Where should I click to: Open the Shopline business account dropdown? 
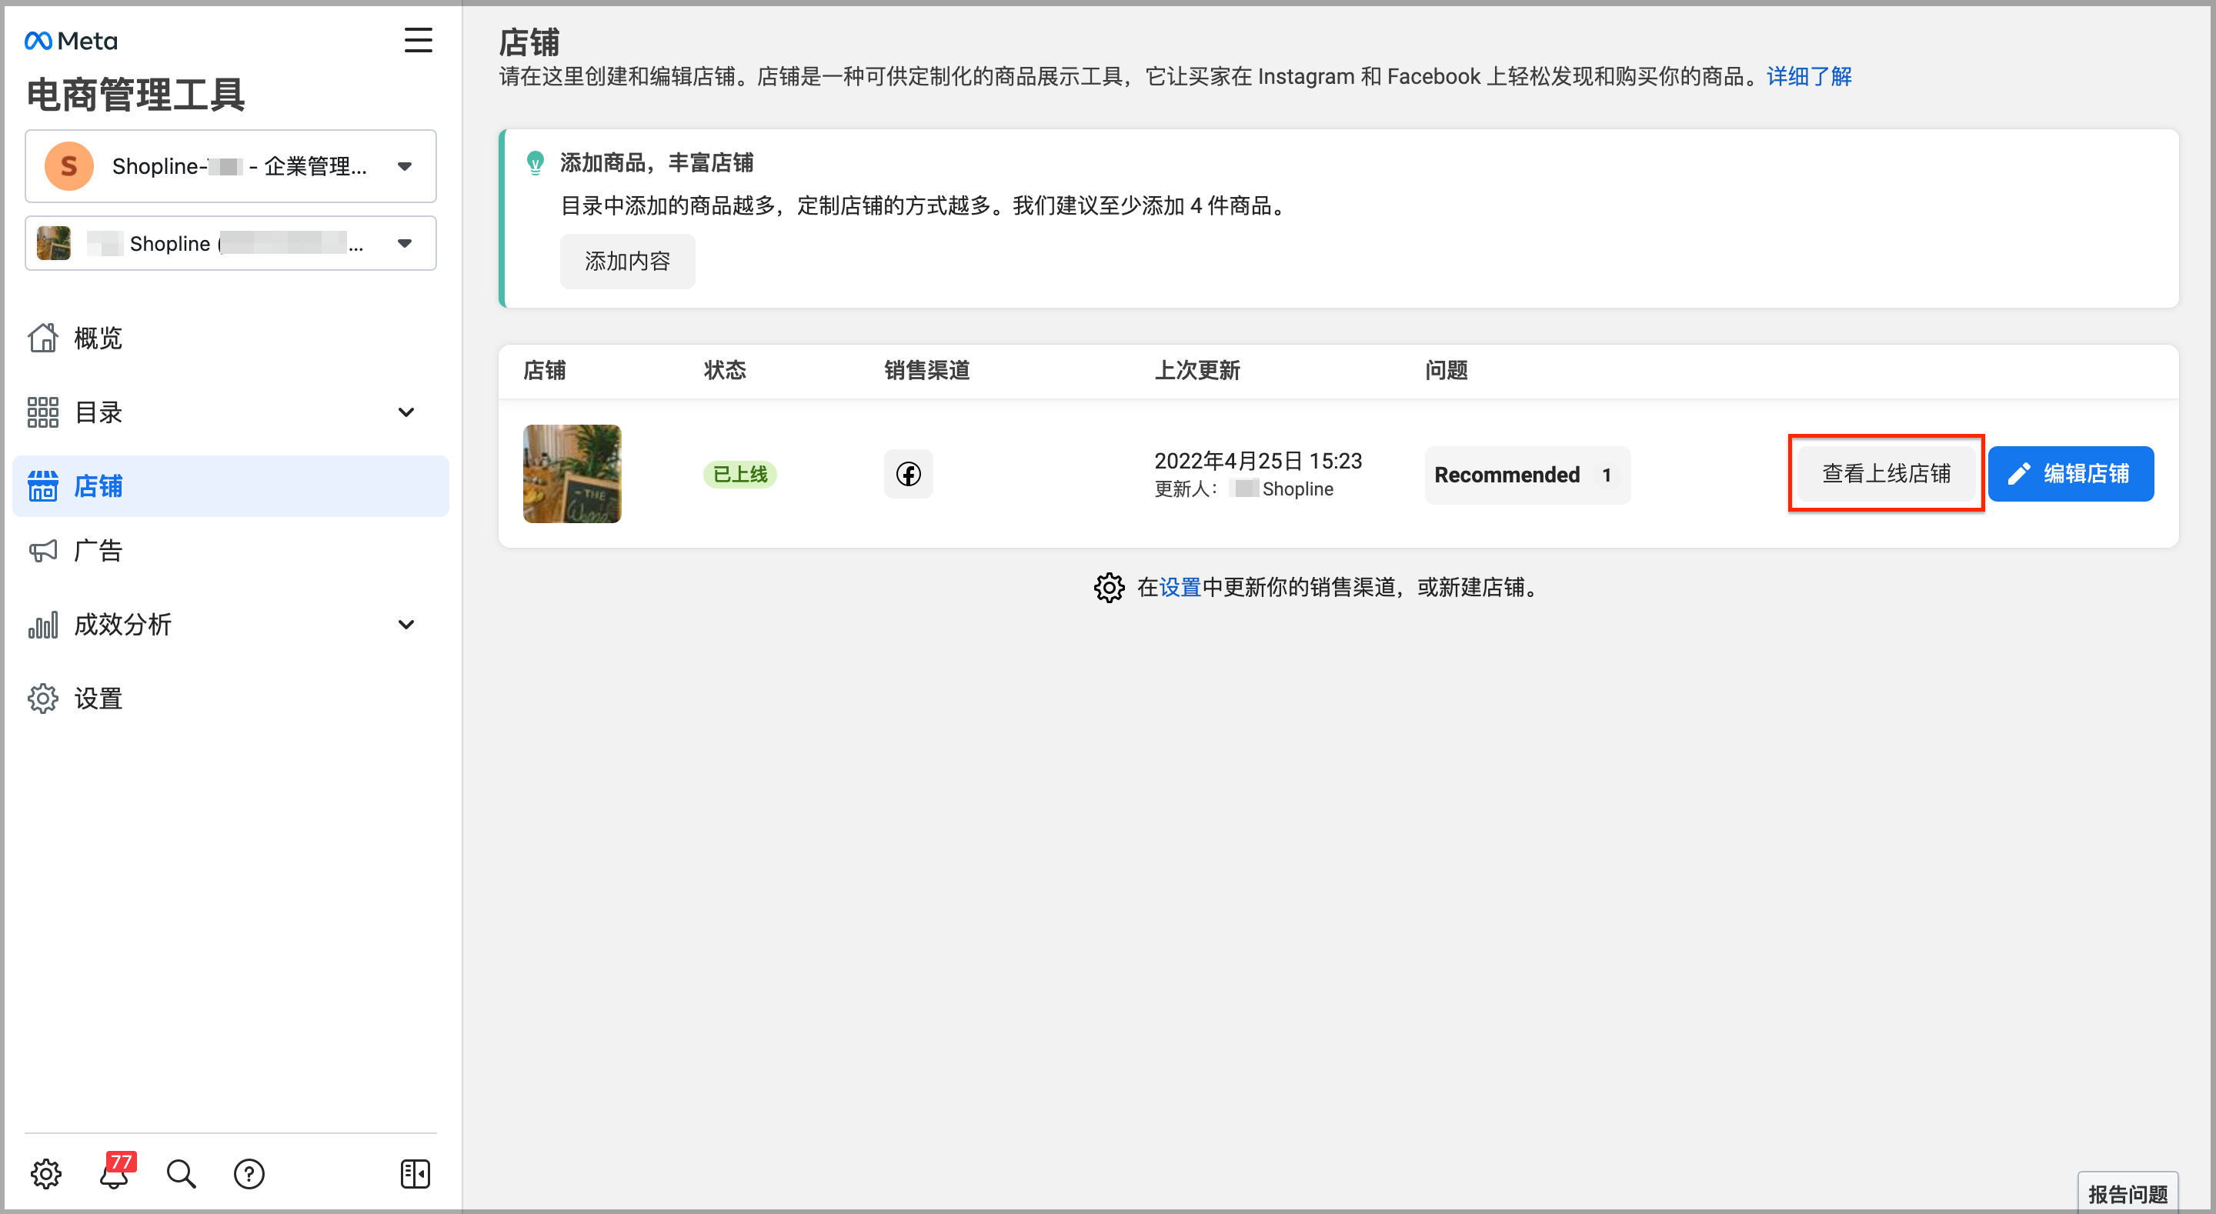(231, 166)
